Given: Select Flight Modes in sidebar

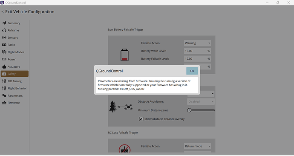Looking at the screenshot, I should point(14,52).
